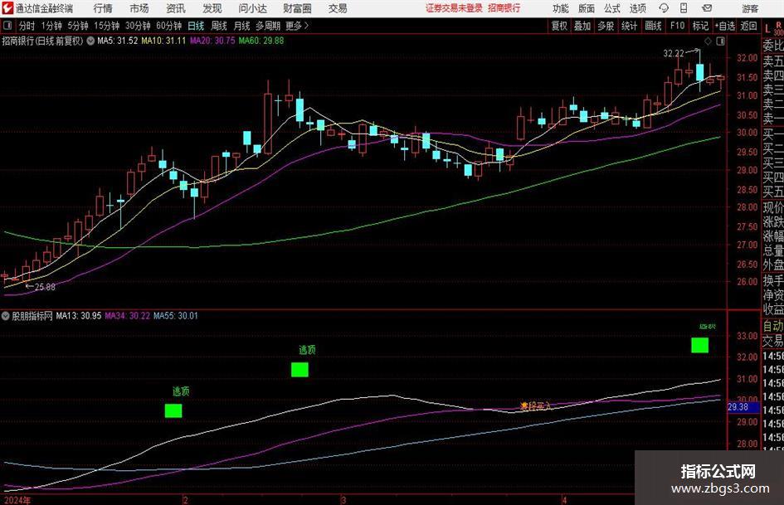Image resolution: width=784 pixels, height=505 pixels.
Task: Click the MA55: 30.01 indicator label
Action: click(176, 316)
